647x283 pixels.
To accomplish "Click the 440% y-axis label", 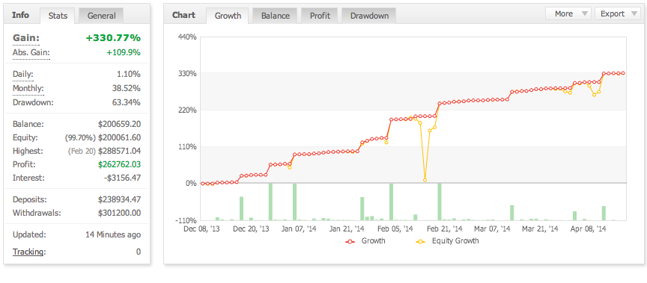I will (x=187, y=37).
